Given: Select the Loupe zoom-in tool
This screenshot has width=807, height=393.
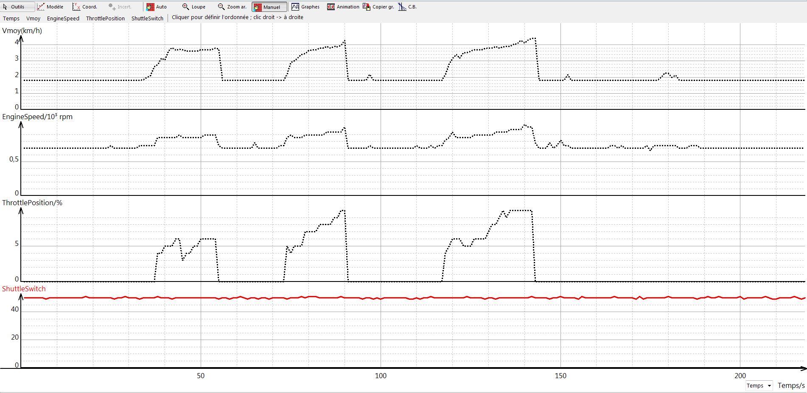Looking at the screenshot, I should [193, 7].
